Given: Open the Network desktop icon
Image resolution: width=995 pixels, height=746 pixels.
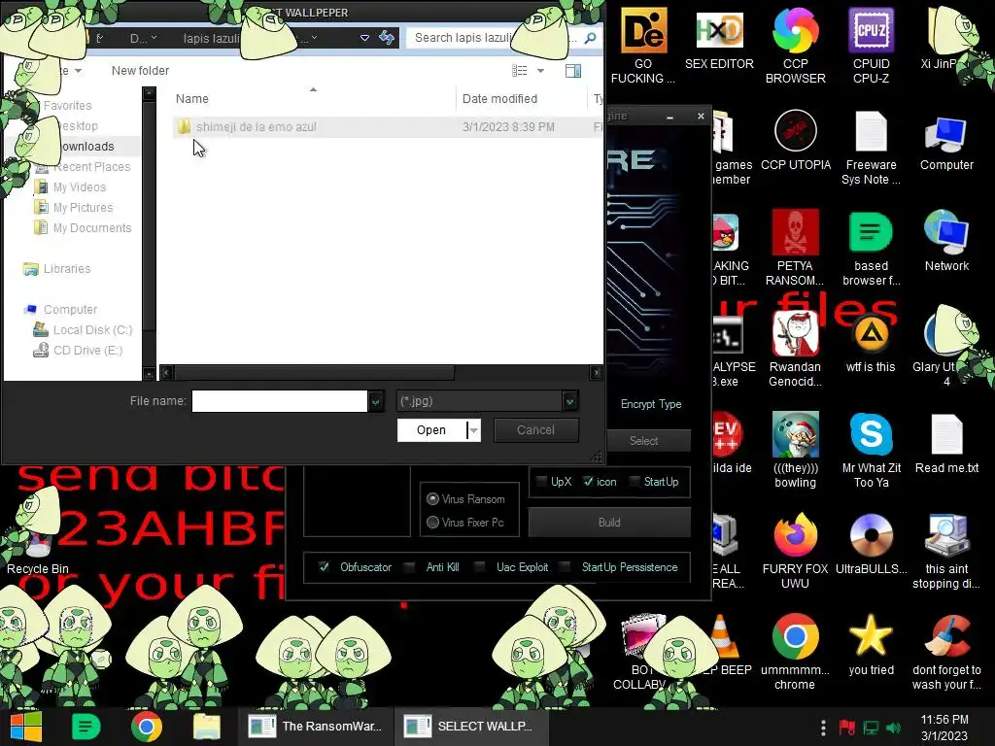Looking at the screenshot, I should pos(946,241).
